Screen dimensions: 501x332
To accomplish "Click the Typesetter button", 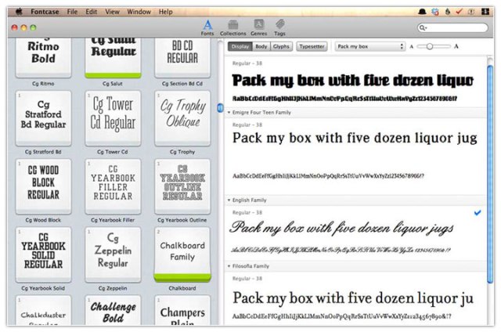I will click(x=312, y=46).
